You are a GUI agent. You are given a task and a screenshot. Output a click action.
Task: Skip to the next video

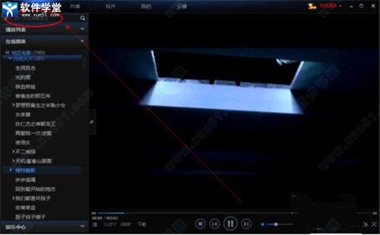(246, 224)
